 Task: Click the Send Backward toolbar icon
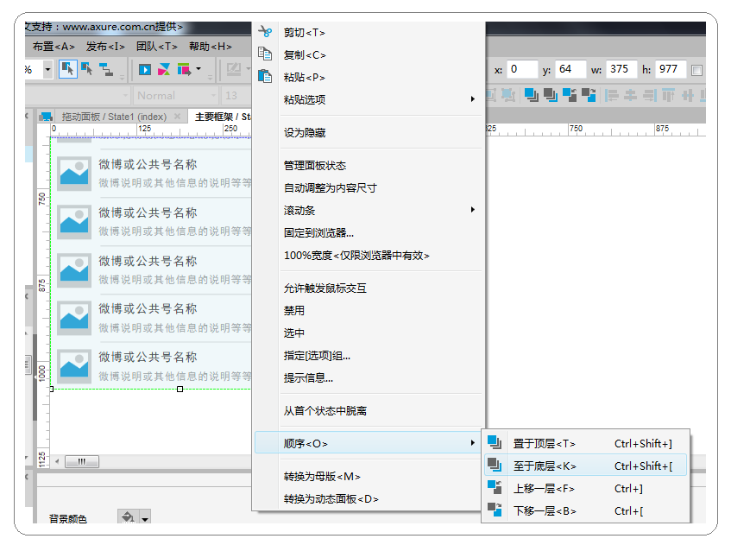coord(589,95)
